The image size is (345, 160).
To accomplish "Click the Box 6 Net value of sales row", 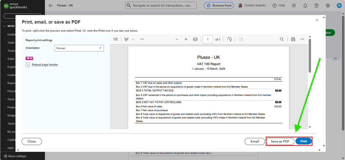I will [209, 107].
